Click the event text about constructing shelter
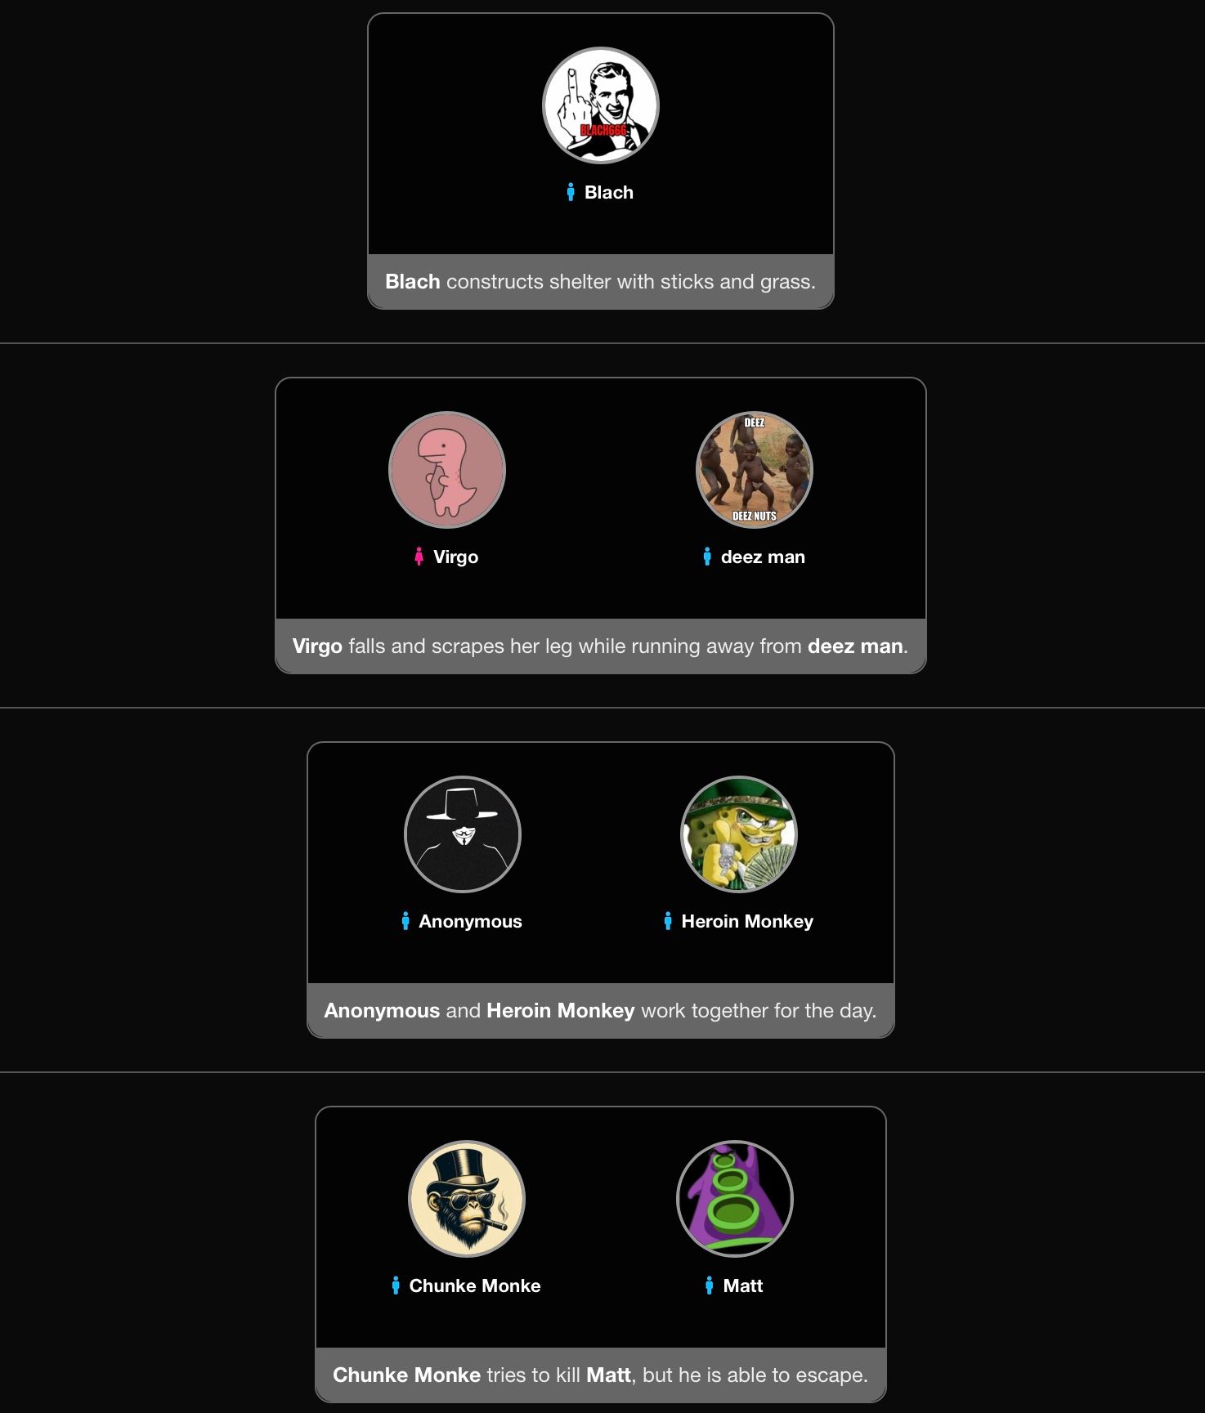Image resolution: width=1205 pixels, height=1413 pixels. coord(601,282)
